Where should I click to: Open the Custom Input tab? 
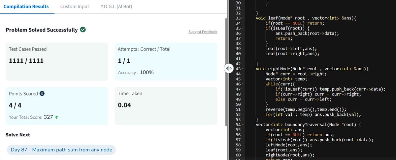tap(75, 7)
